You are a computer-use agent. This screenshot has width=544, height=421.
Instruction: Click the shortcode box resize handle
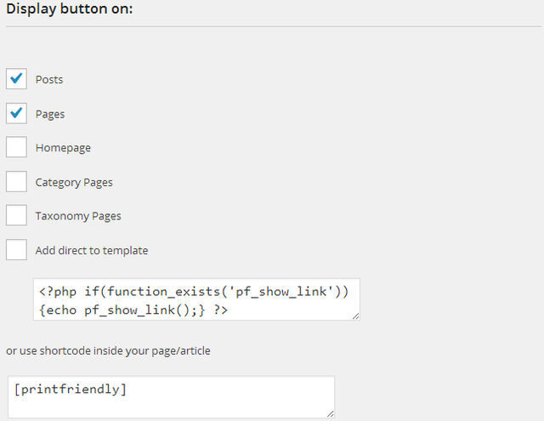point(330,413)
